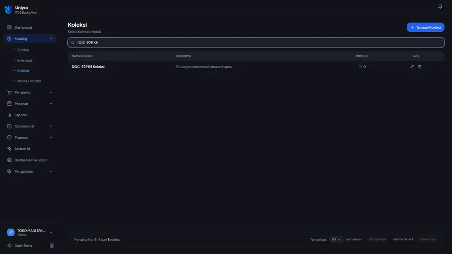Collapse the Katalog menu chevron
This screenshot has width=452, height=254.
(51, 39)
